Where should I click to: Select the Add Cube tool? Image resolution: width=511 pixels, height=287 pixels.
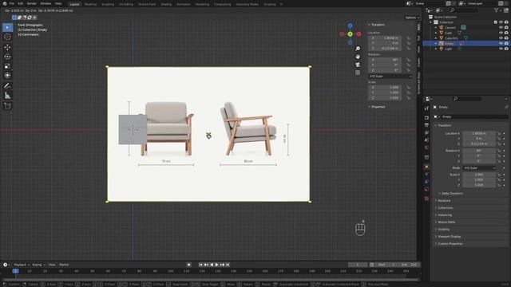[7, 106]
